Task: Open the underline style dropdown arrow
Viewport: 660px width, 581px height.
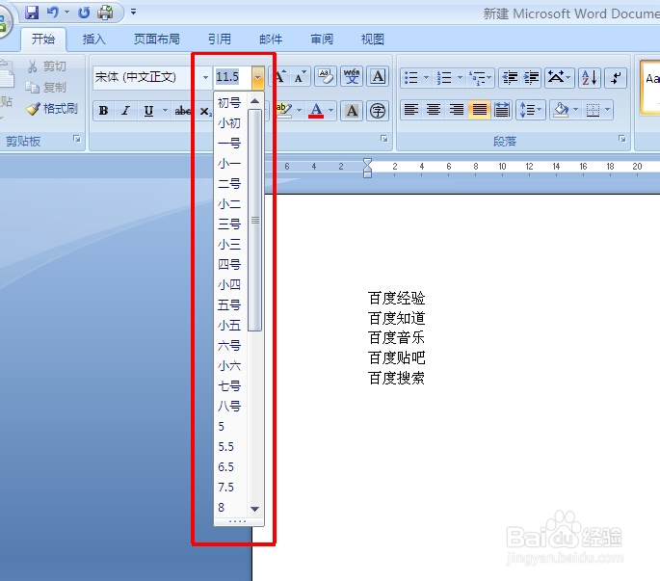Action: click(x=165, y=111)
